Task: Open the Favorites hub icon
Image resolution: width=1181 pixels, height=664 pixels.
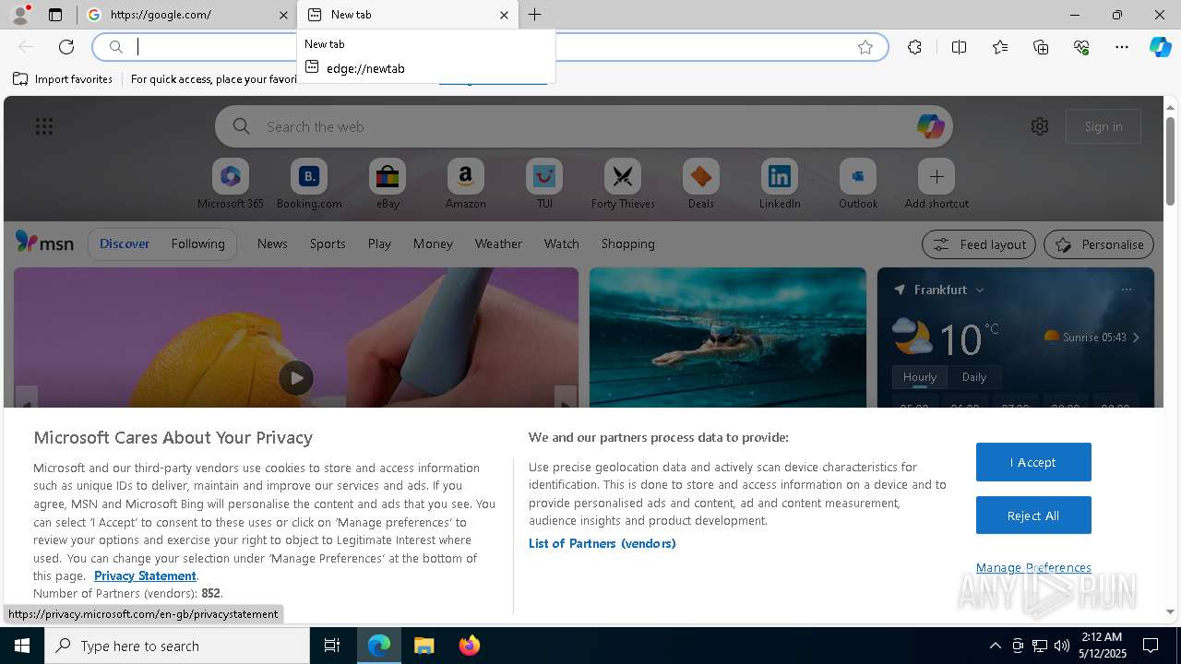Action: (1000, 47)
